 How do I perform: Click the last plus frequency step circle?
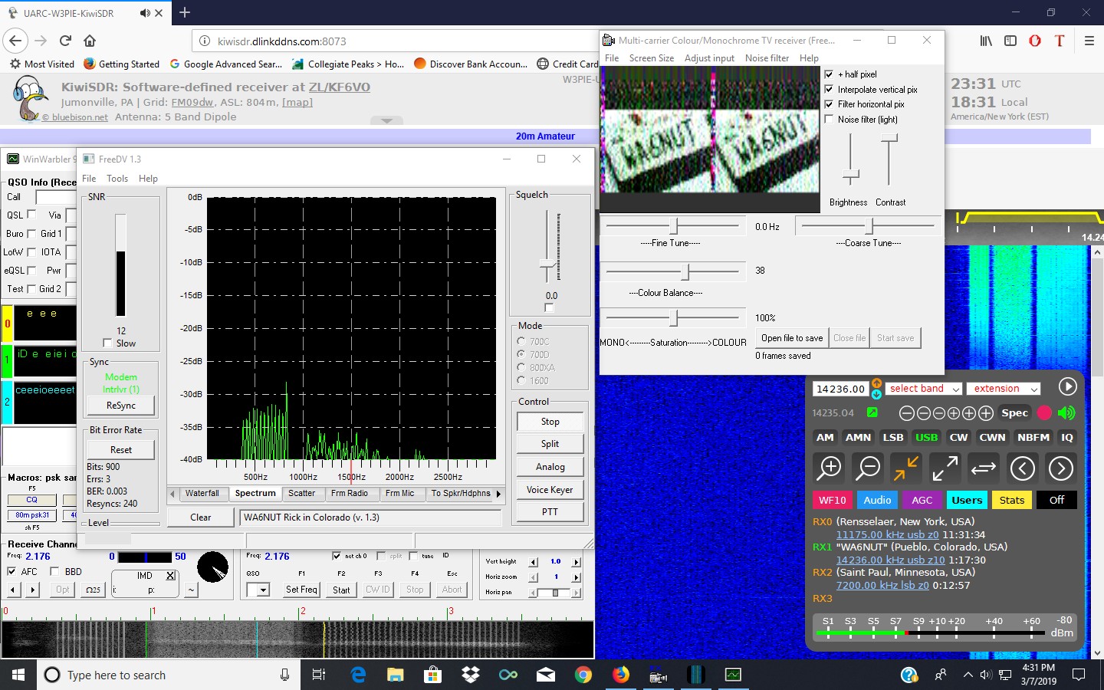986,413
